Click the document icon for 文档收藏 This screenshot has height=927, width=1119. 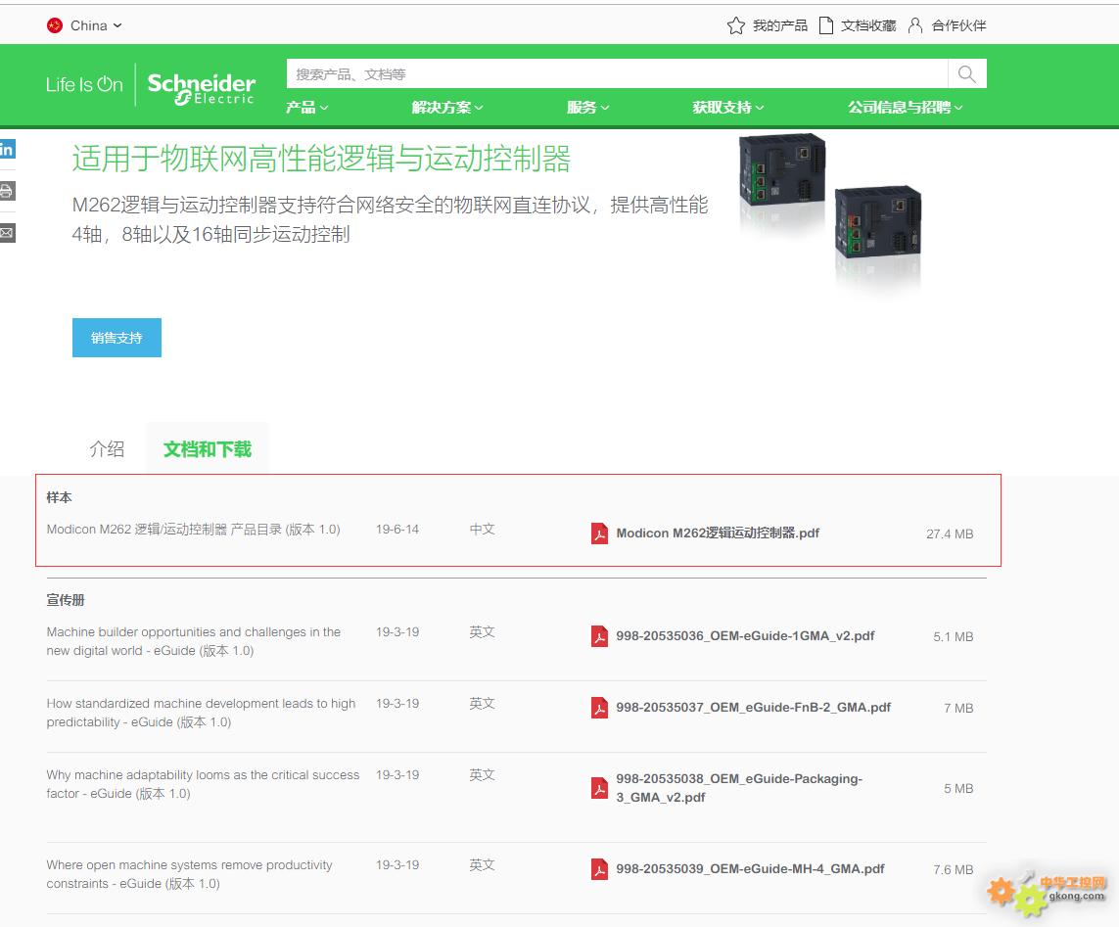coord(825,25)
